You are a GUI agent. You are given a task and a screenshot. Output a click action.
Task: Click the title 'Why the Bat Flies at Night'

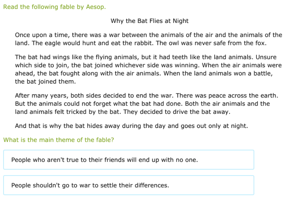tap(149, 21)
